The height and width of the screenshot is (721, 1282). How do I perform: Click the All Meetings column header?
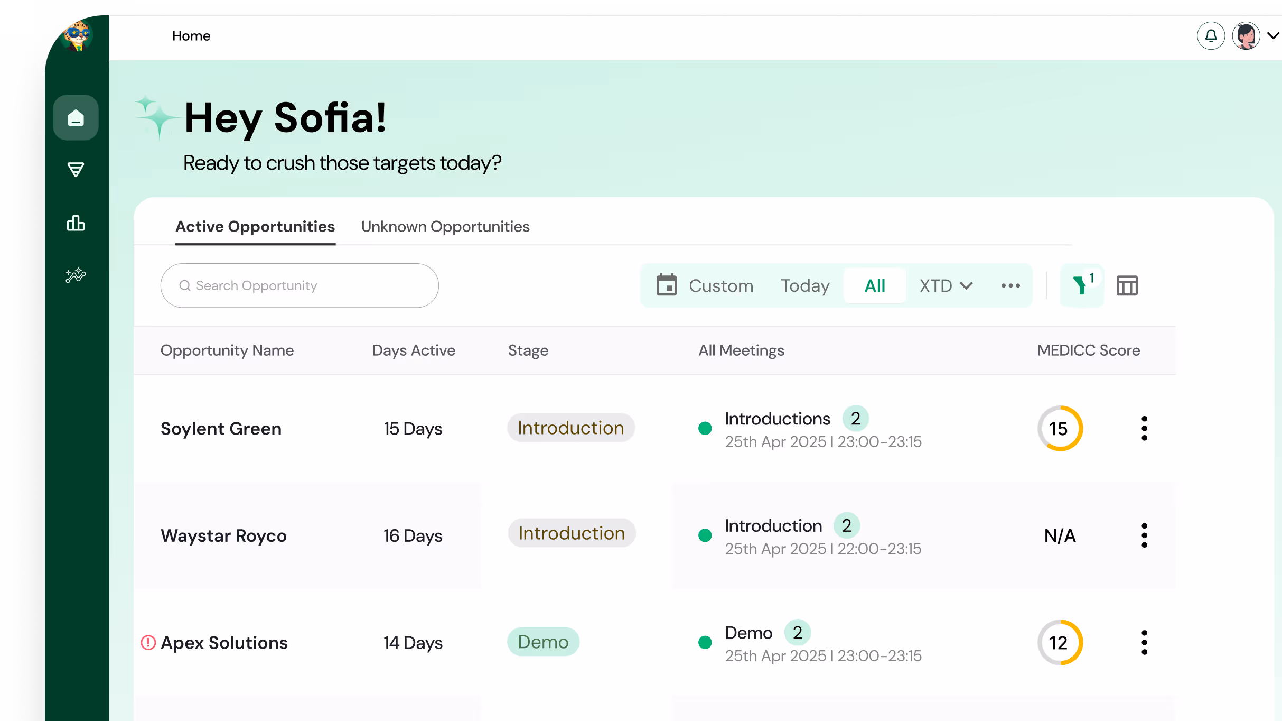pyautogui.click(x=741, y=350)
